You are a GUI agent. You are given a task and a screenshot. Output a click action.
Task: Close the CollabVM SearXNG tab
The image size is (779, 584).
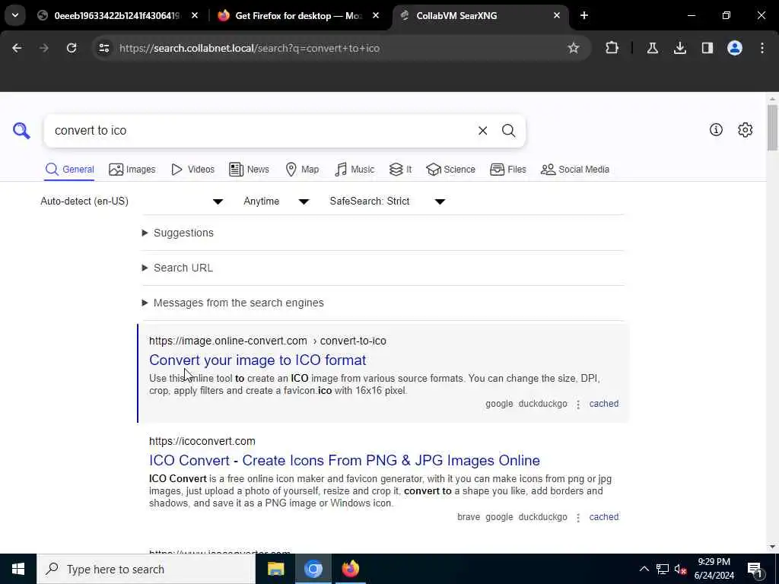coord(556,15)
